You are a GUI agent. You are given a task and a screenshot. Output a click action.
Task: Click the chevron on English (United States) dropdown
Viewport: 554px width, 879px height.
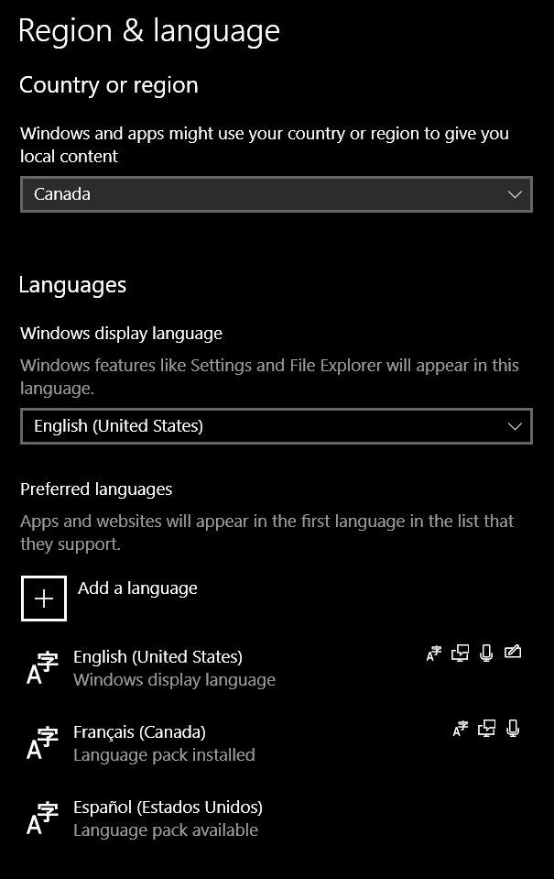coord(515,426)
